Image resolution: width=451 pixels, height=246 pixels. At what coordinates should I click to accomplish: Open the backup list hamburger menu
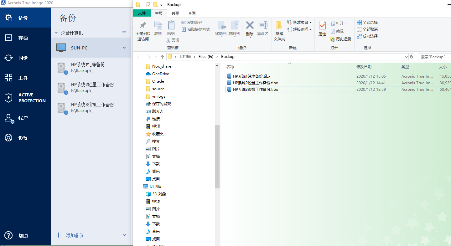[124, 33]
